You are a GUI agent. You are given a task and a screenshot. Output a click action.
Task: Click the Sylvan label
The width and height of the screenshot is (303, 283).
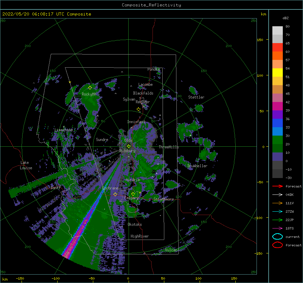click(x=129, y=99)
